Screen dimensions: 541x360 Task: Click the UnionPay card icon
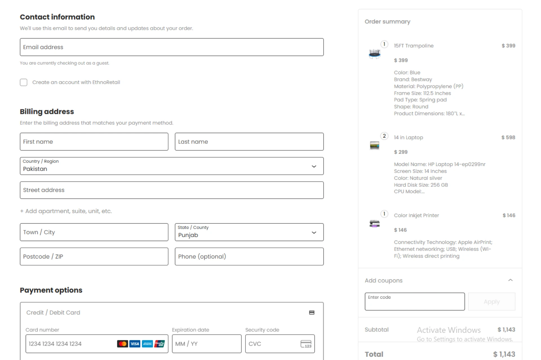click(159, 344)
